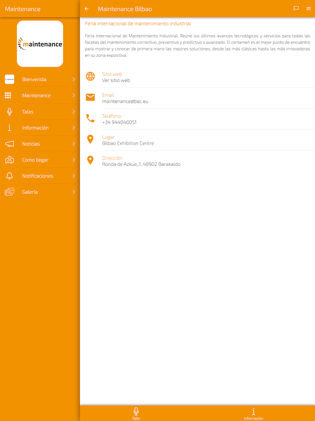Click the map icon for Como llegar

(x=9, y=160)
